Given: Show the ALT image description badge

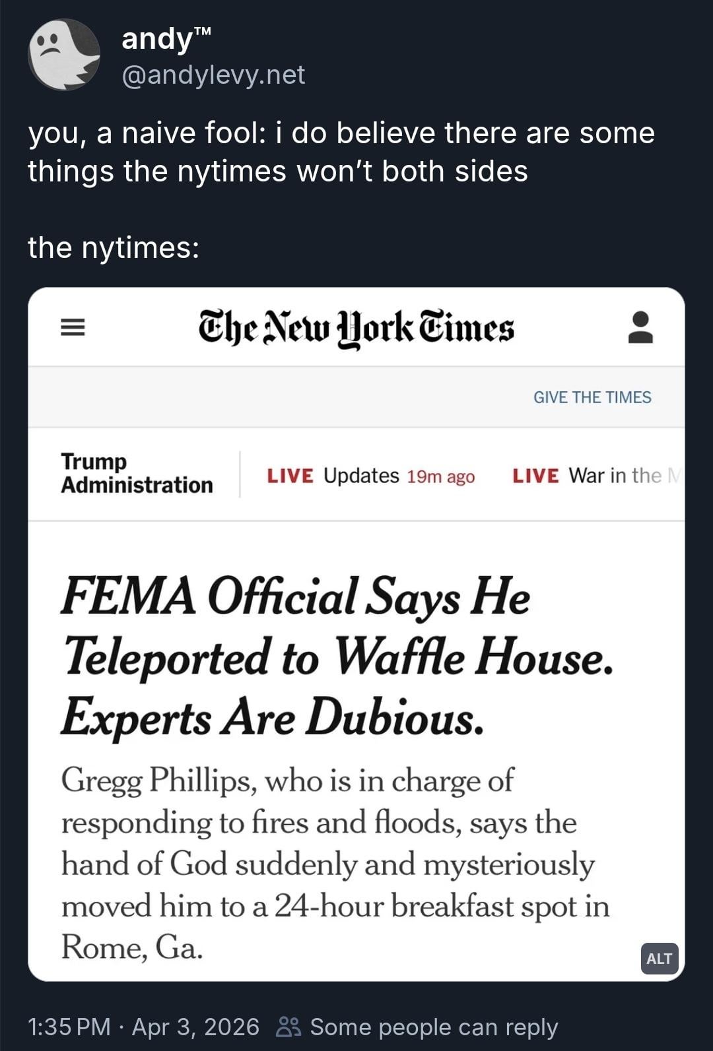Looking at the screenshot, I should point(659,958).
